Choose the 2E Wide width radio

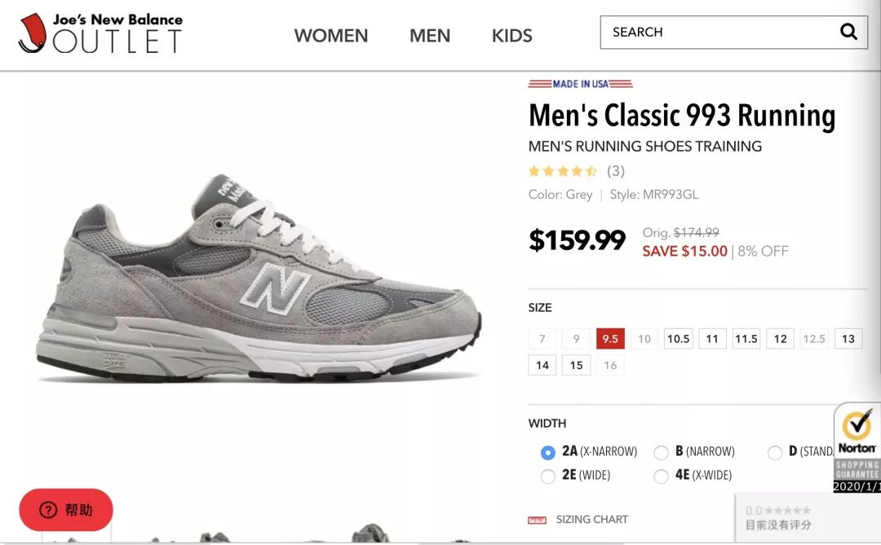pos(548,476)
